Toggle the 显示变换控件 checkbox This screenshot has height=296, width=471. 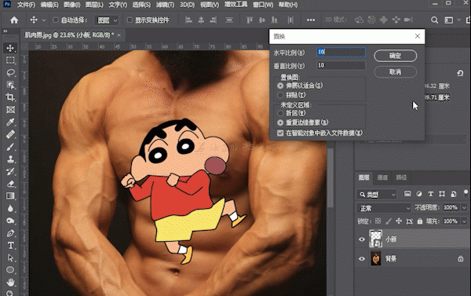pyautogui.click(x=130, y=20)
